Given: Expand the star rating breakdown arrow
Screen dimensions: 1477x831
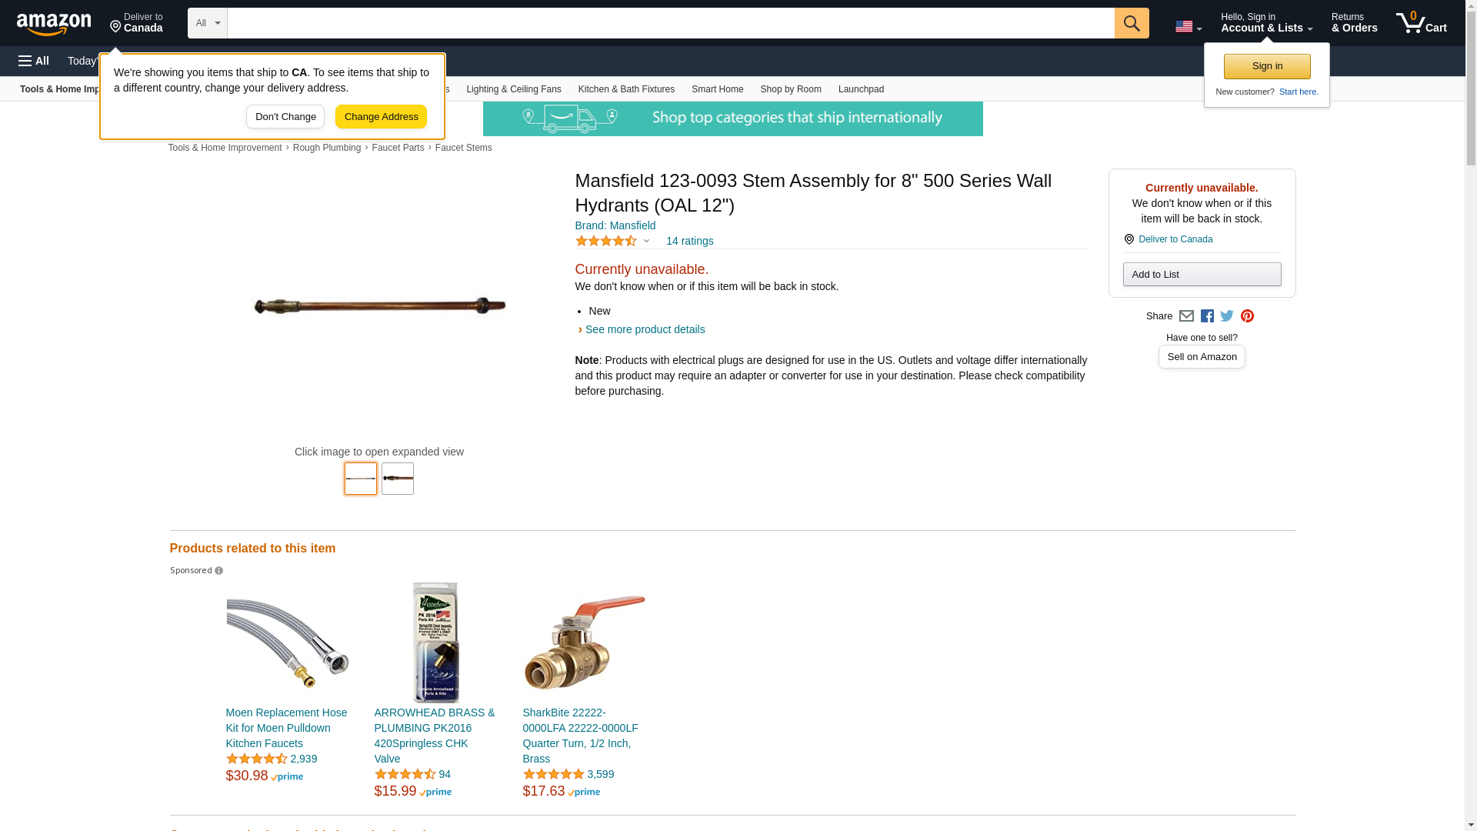Looking at the screenshot, I should [646, 241].
